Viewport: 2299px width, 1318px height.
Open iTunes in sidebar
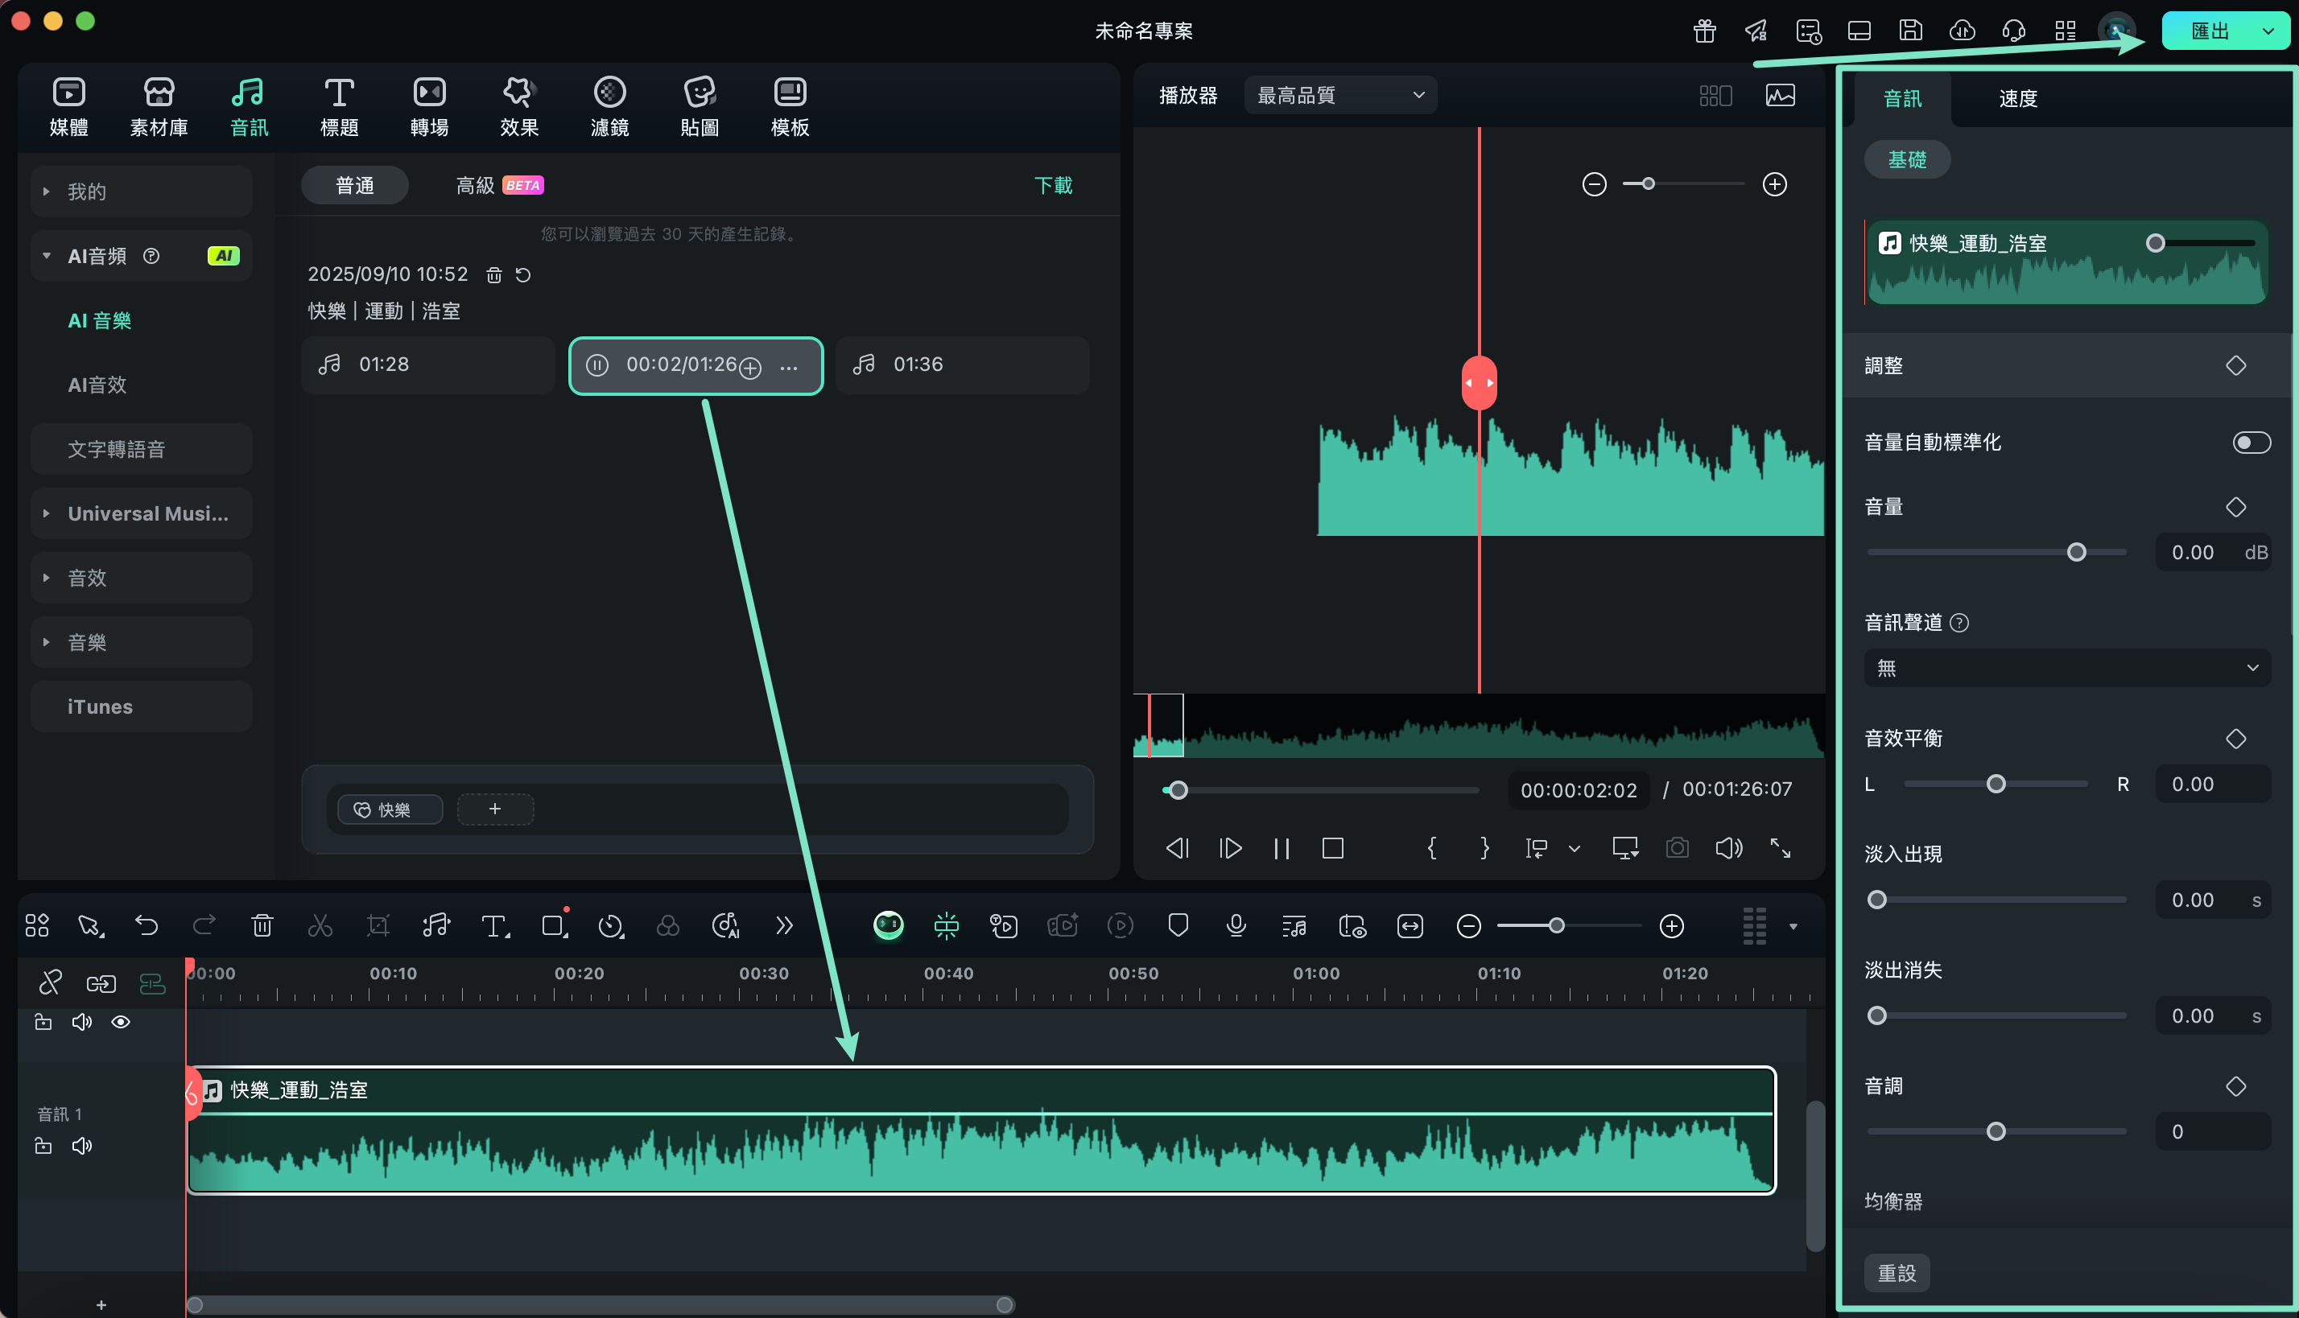coord(141,706)
